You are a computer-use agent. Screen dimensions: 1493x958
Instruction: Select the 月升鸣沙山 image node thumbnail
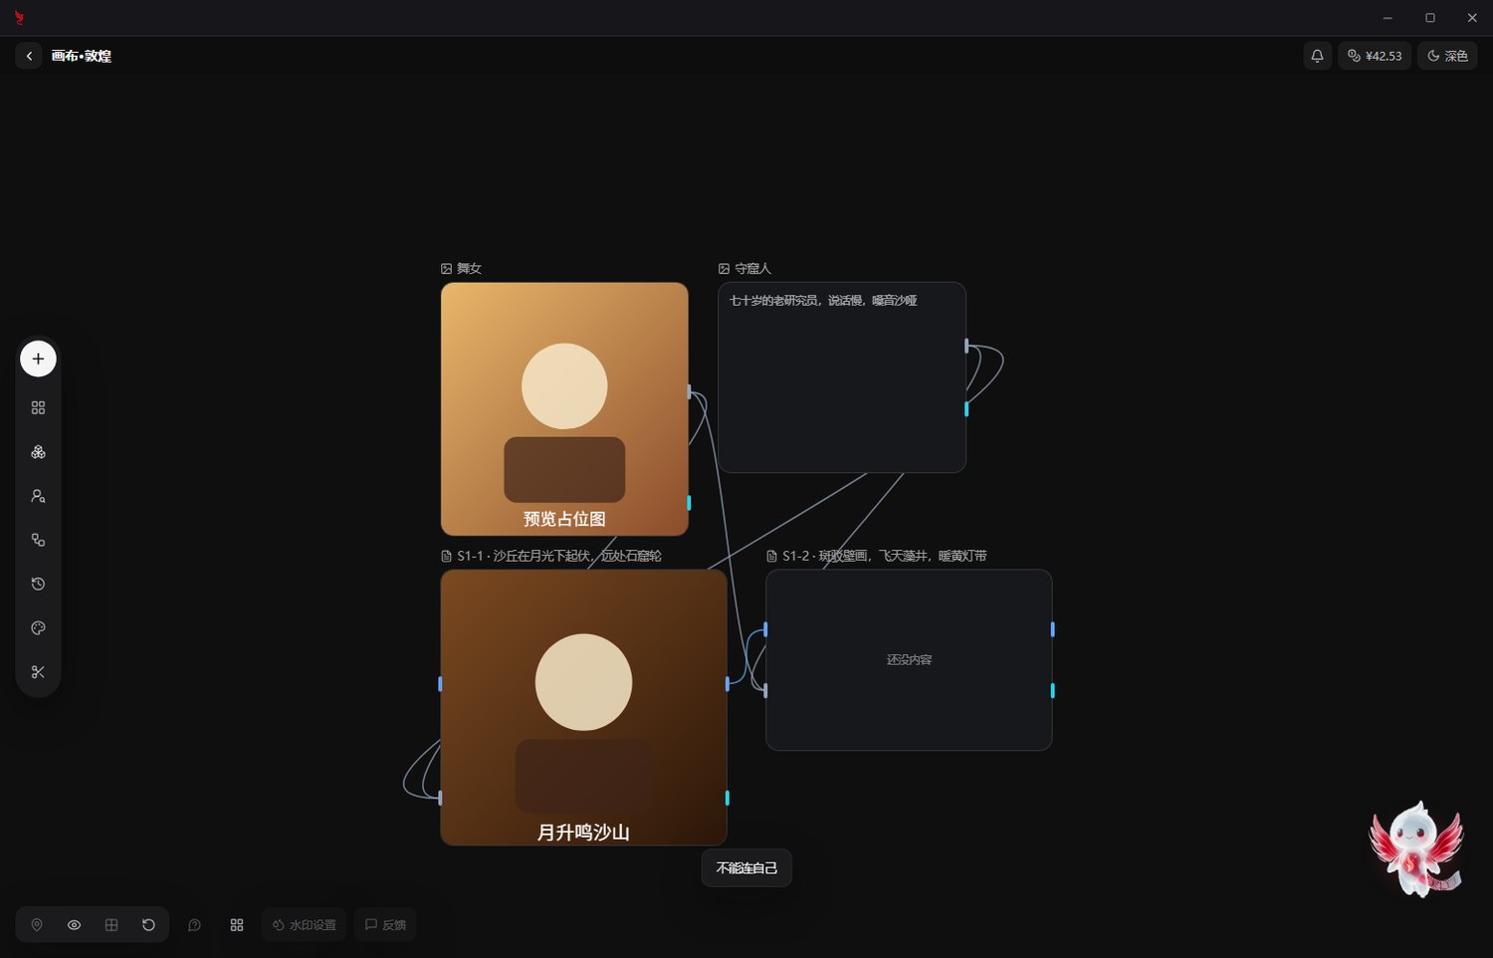point(583,707)
